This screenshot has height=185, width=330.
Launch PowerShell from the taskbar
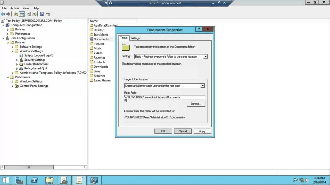tap(34, 180)
